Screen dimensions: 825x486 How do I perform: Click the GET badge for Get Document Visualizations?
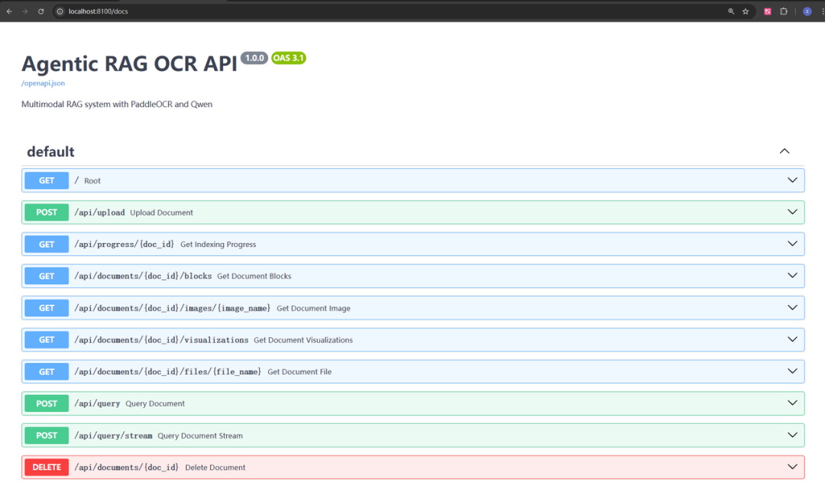pos(47,339)
